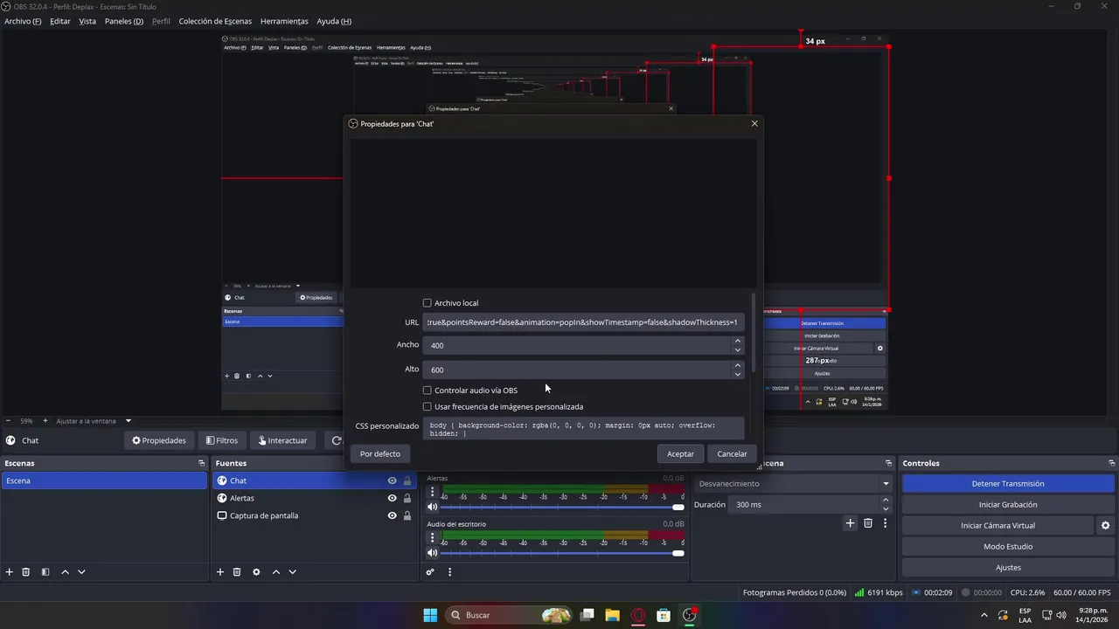Viewport: 1119px width, 629px height.
Task: Click the URL input field
Action: (x=583, y=322)
